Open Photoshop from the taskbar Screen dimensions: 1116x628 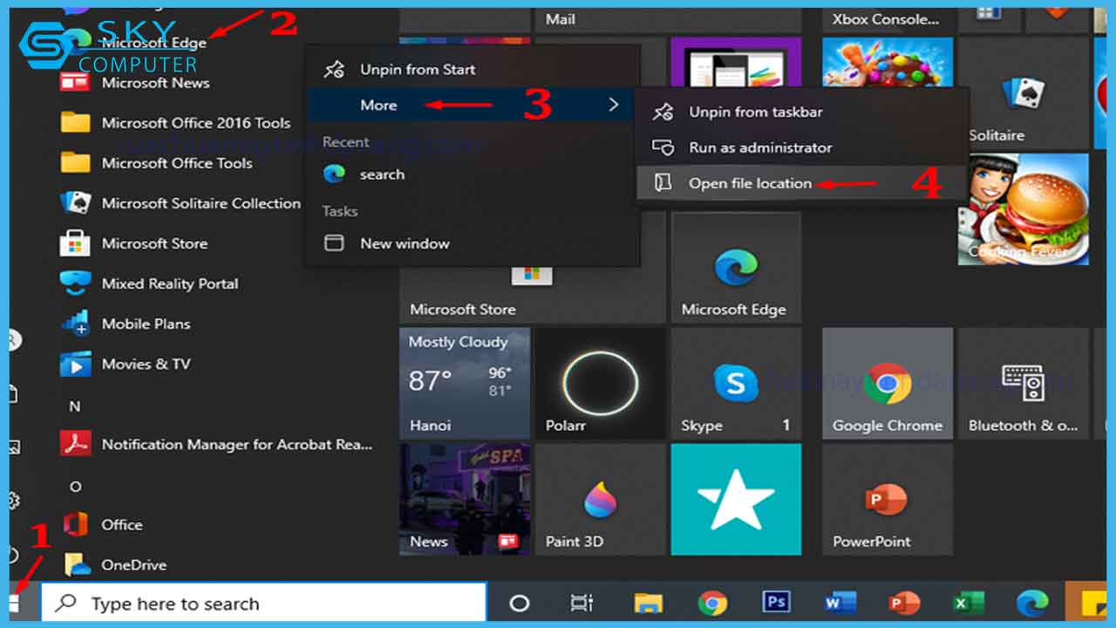[776, 604]
